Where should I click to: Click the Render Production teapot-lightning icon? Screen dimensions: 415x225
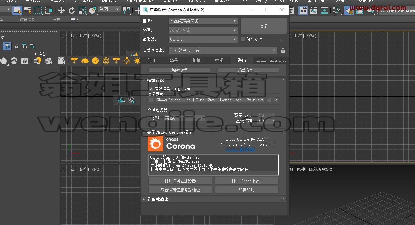370,10
